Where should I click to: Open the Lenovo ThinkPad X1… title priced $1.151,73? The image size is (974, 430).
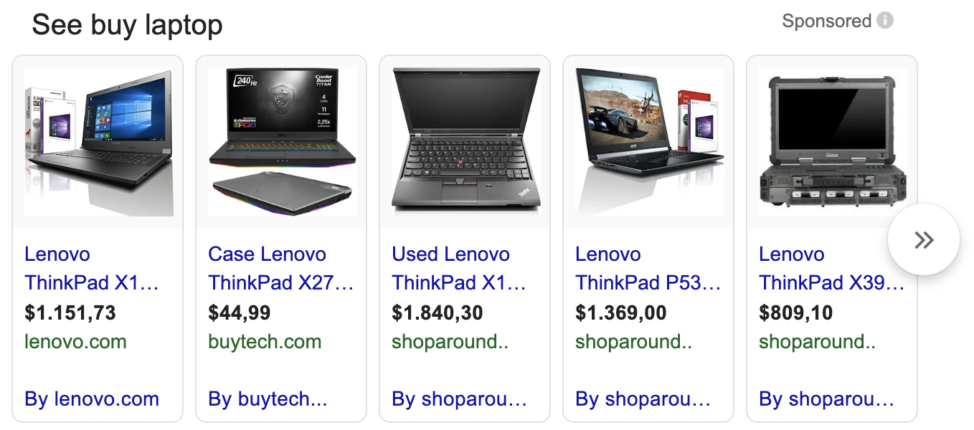(92, 268)
